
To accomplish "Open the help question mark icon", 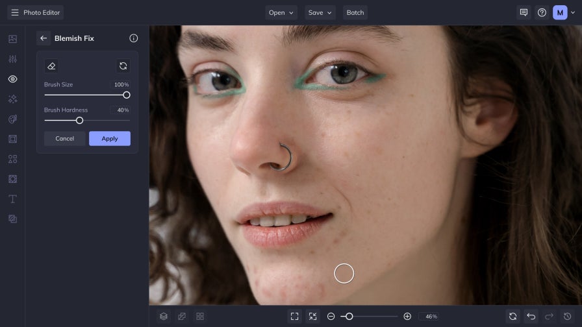I will (542, 12).
